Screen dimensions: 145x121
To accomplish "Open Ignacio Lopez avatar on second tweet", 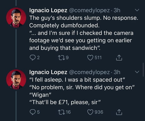I will pyautogui.click(x=16, y=79).
